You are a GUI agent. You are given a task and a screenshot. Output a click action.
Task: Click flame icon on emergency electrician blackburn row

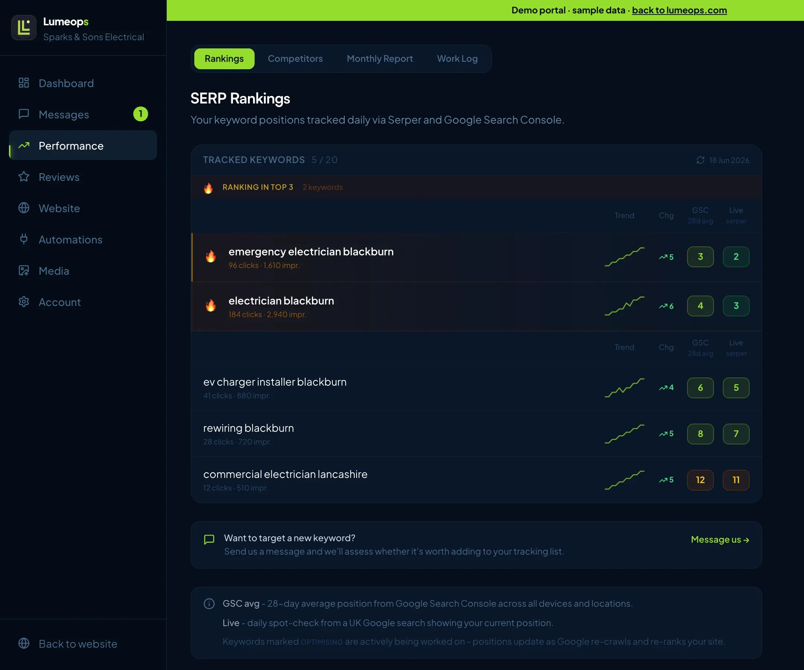211,256
